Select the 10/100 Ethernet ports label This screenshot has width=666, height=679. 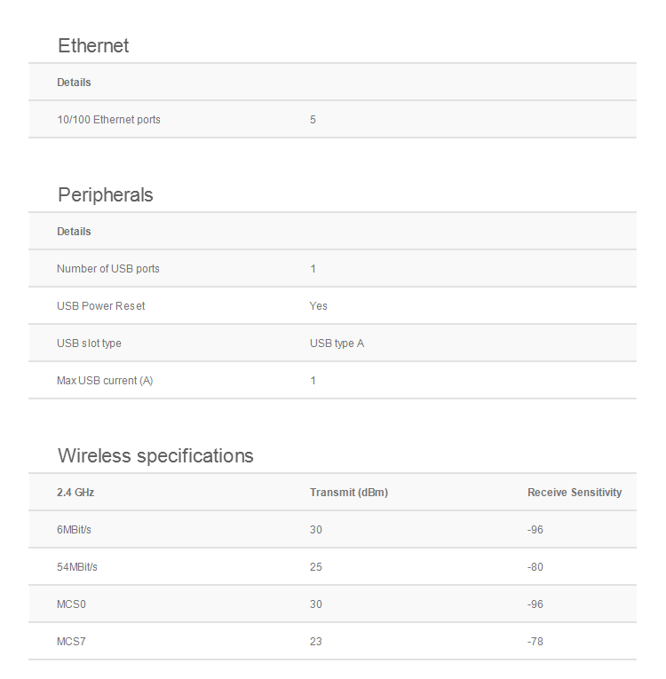pyautogui.click(x=108, y=120)
